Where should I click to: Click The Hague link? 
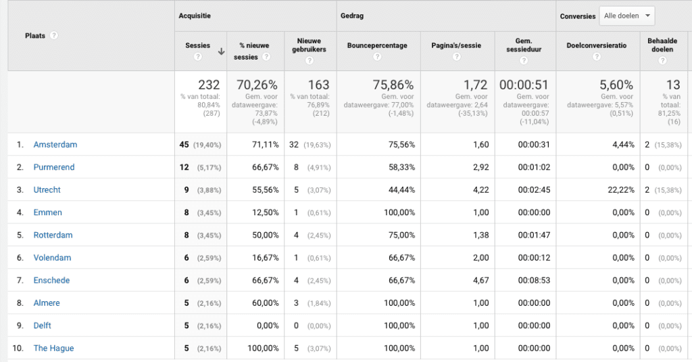tap(53, 348)
